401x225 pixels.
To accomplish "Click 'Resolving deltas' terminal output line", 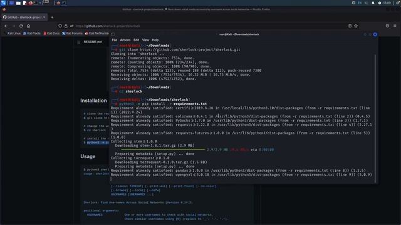I will click(x=154, y=79).
